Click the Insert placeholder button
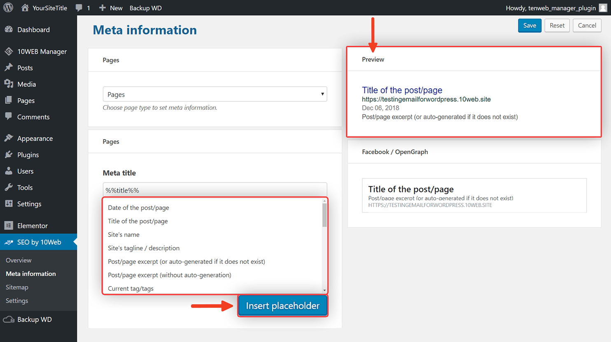 pyautogui.click(x=283, y=306)
